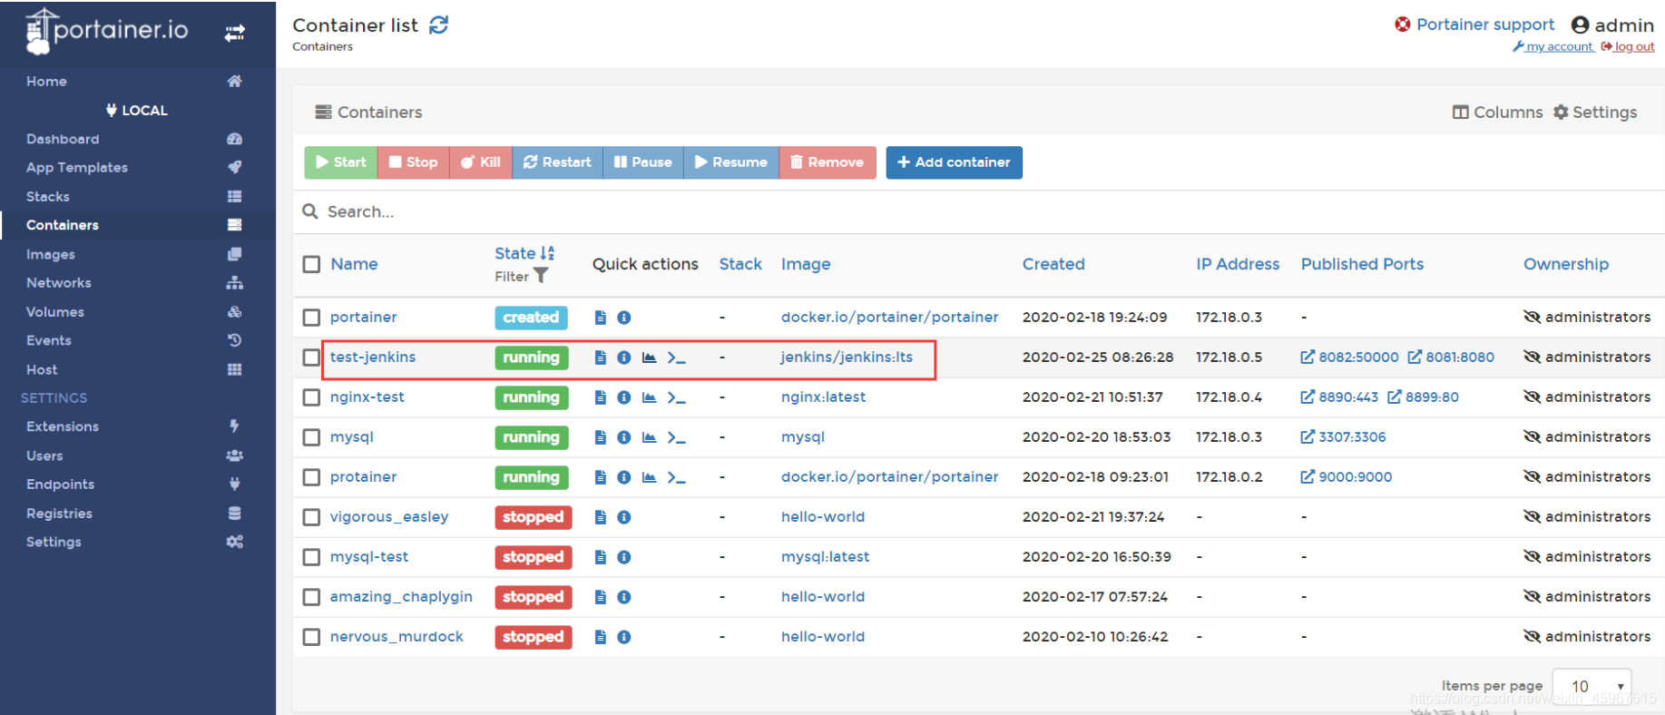
Task: Go to Volumes in the sidebar
Action: 55,312
